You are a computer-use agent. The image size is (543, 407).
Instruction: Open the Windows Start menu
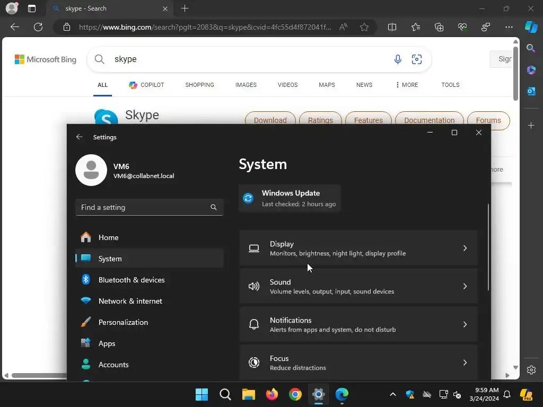(x=202, y=394)
